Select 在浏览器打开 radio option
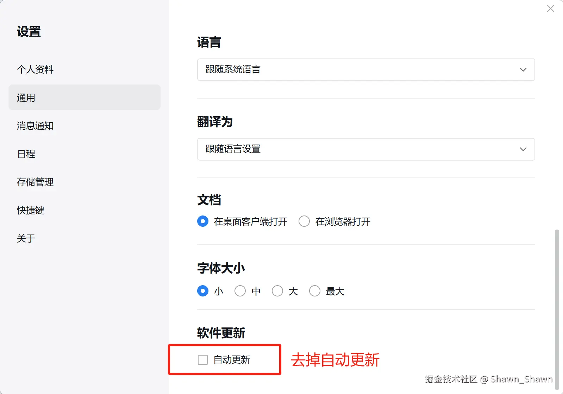The width and height of the screenshot is (563, 394). point(304,221)
